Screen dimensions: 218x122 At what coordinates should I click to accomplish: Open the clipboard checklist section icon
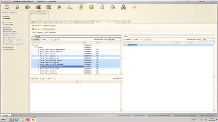pyautogui.click(x=102, y=7)
